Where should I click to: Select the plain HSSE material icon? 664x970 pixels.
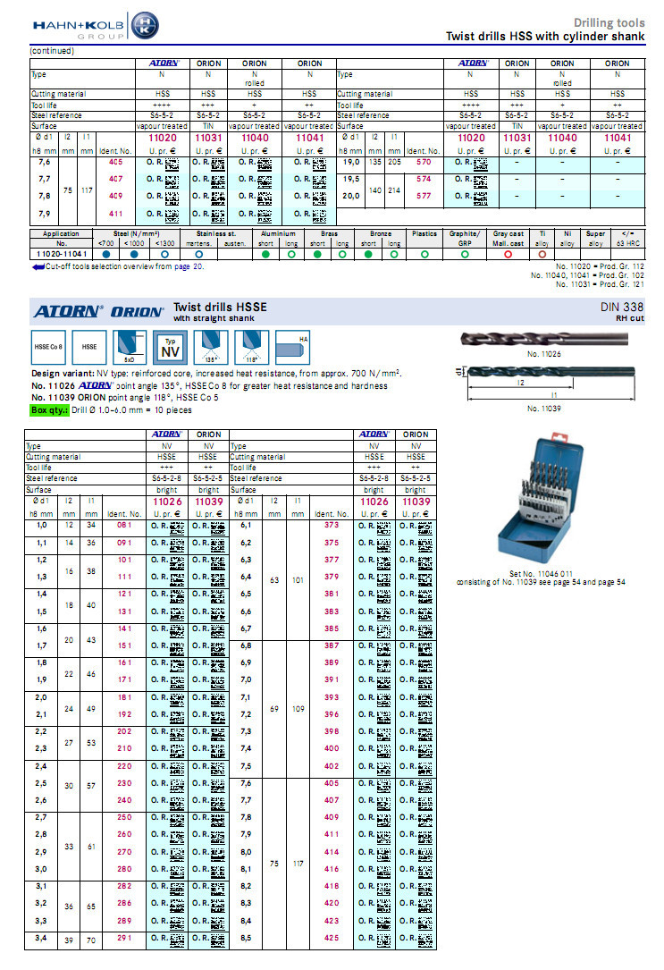[89, 347]
